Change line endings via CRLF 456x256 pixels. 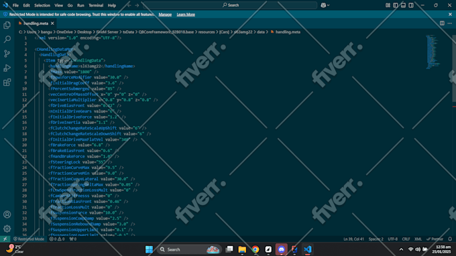tap(406, 239)
